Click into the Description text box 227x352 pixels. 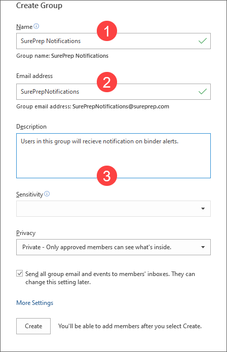pos(113,156)
